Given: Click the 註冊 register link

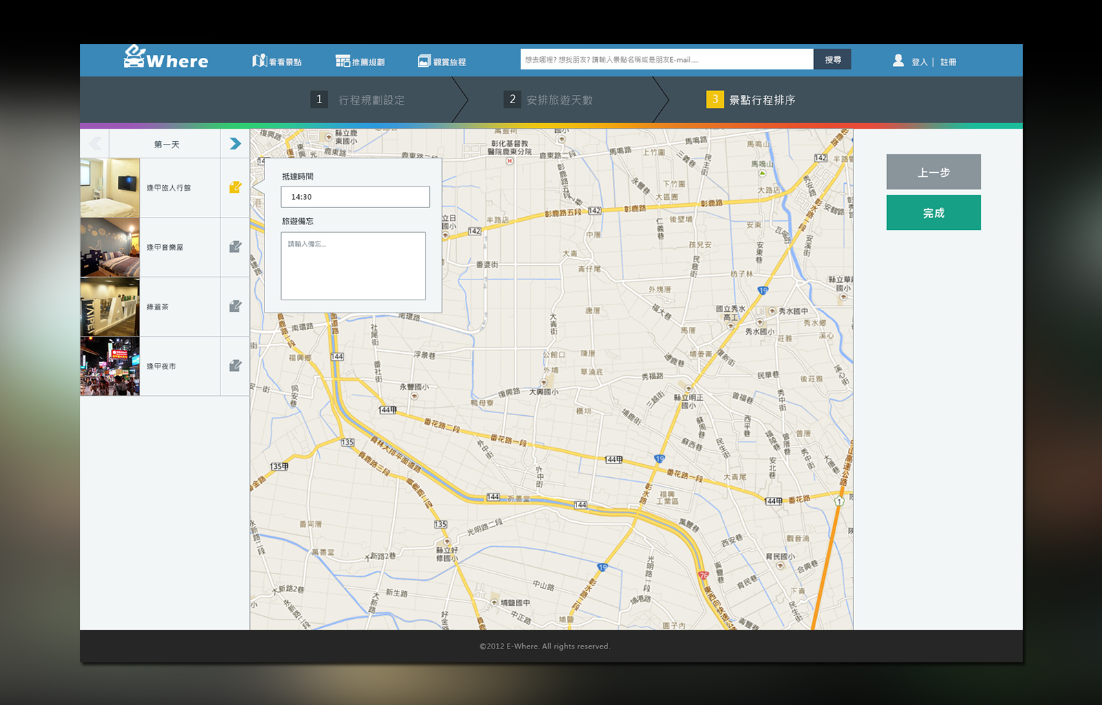Looking at the screenshot, I should (948, 62).
